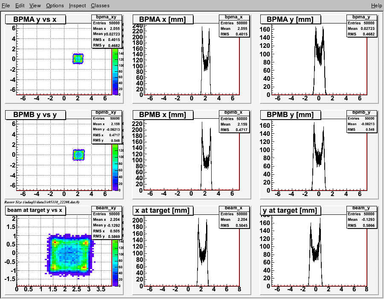Viewport: 384px width, 299px height.
Task: Open the Edit menu
Action: (x=20, y=6)
